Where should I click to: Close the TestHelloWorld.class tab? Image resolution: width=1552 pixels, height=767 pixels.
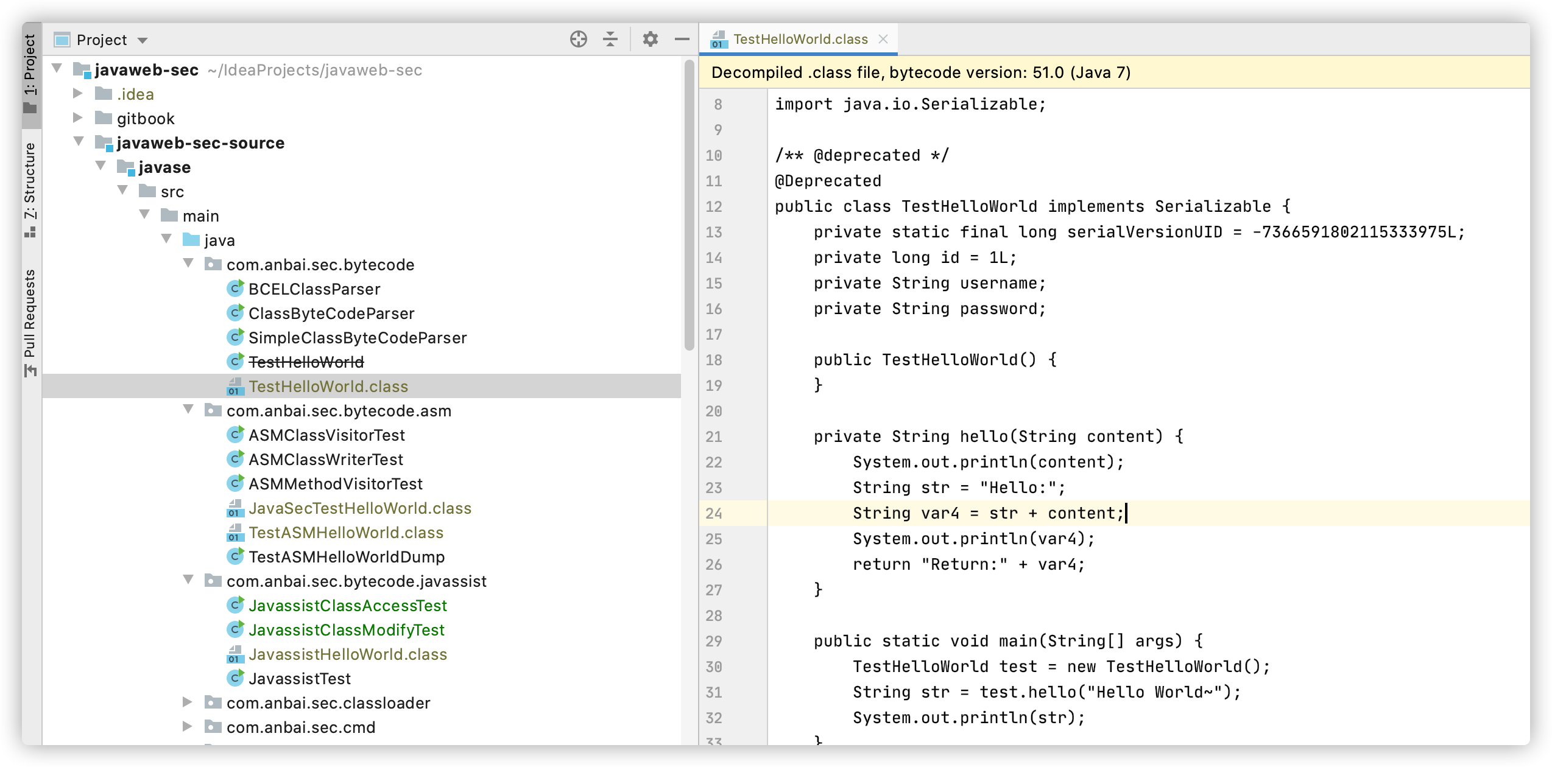(883, 40)
